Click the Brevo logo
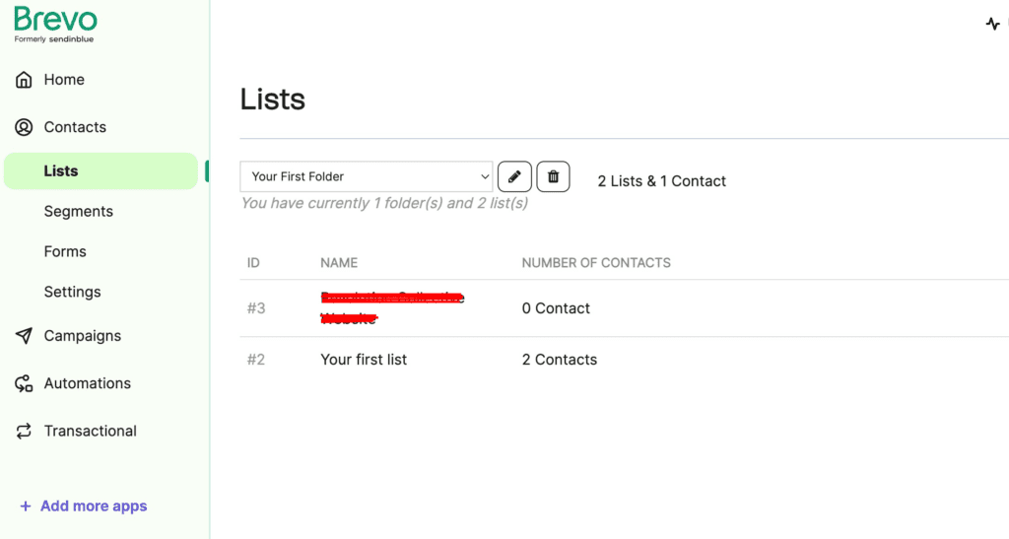The image size is (1009, 539). (55, 25)
